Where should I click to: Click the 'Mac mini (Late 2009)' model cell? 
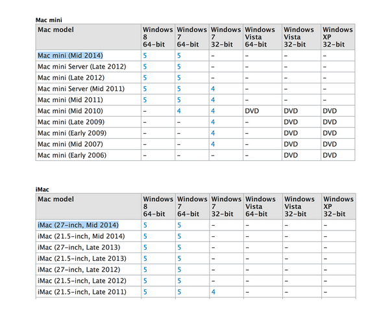pyautogui.click(x=88, y=122)
